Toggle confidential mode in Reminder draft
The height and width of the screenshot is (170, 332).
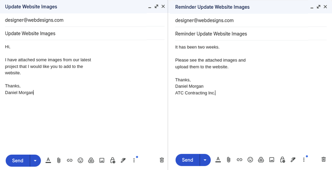[283, 160]
